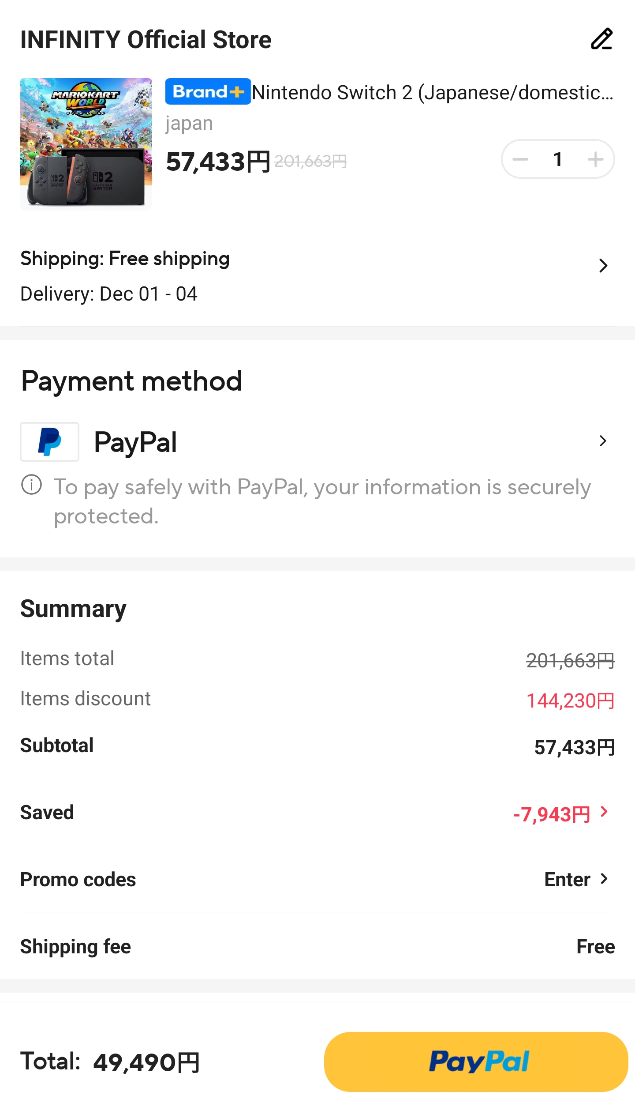Tap Enter to add promo codes

point(567,880)
